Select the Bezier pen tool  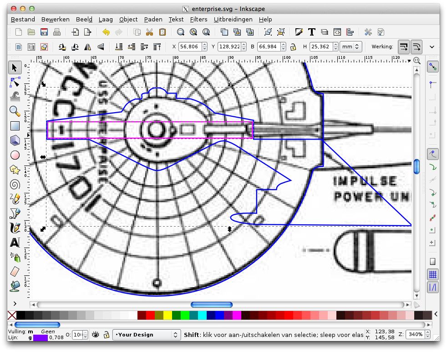15,213
